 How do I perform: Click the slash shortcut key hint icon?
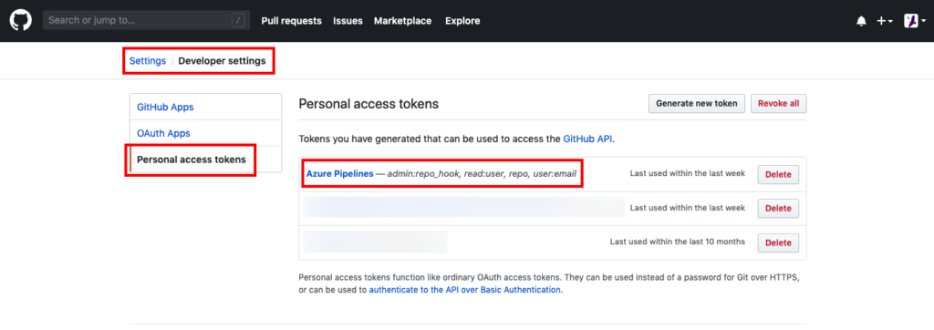point(238,20)
